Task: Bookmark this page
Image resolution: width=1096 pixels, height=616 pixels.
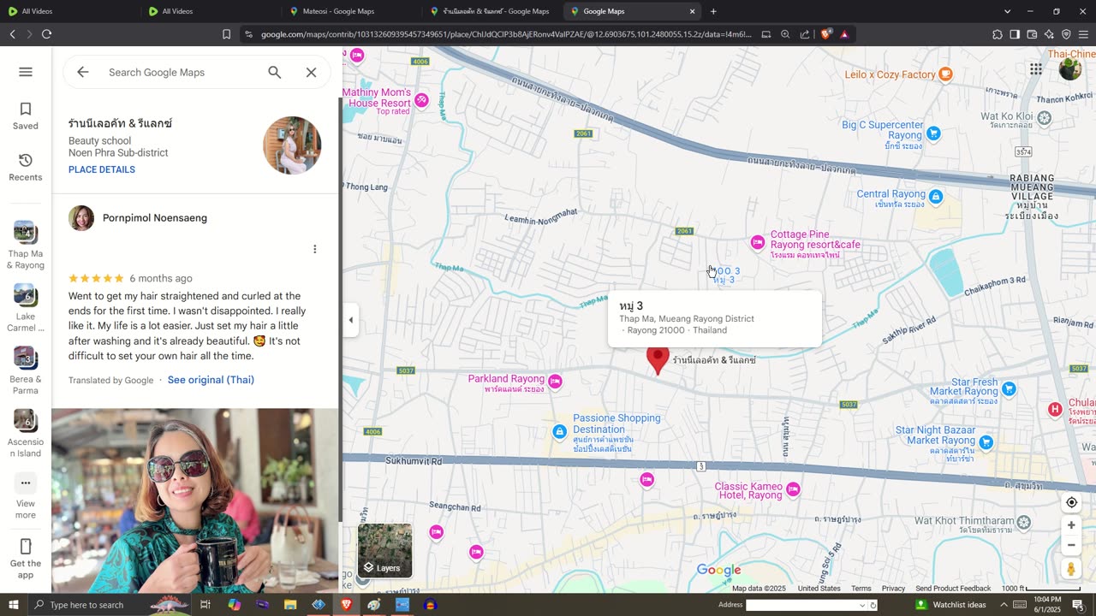Action: (226, 34)
